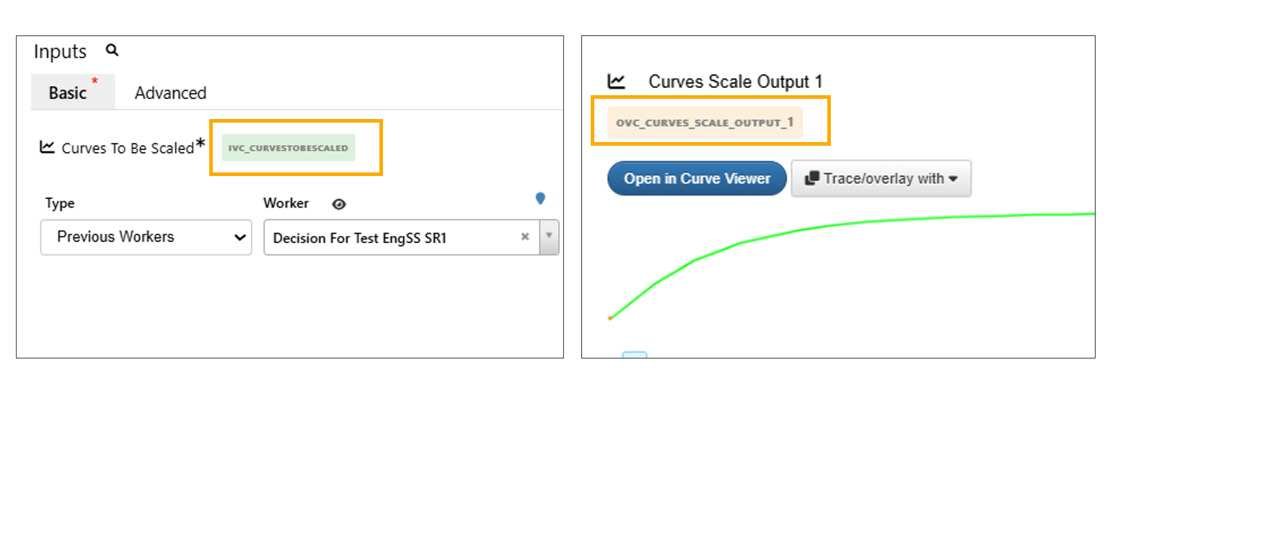Switch to the Basic tab
Image resolution: width=1286 pixels, height=541 pixels.
(68, 93)
